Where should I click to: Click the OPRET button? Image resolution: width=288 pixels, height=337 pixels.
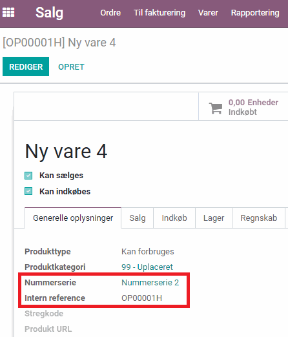point(71,67)
